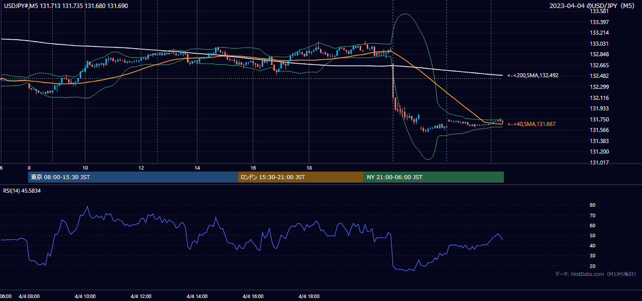Click hour tick 10 under price chart
The width and height of the screenshot is (642, 301).
[x=85, y=168]
